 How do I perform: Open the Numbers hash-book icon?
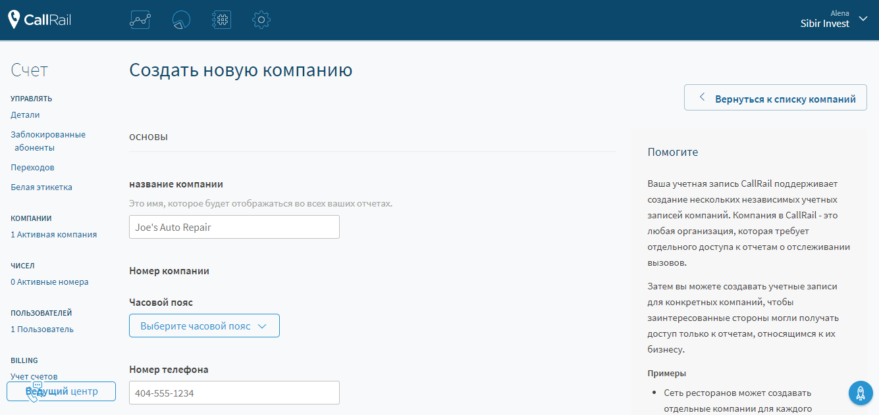coord(221,20)
